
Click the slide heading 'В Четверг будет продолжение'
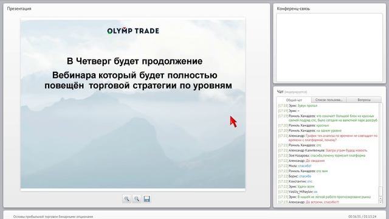click(135, 61)
